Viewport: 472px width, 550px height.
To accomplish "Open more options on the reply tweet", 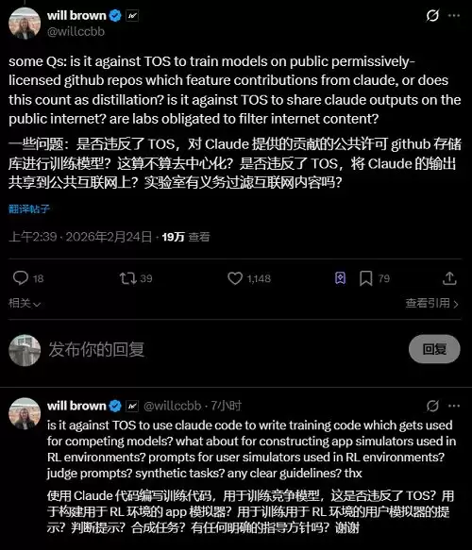I will click(x=454, y=406).
